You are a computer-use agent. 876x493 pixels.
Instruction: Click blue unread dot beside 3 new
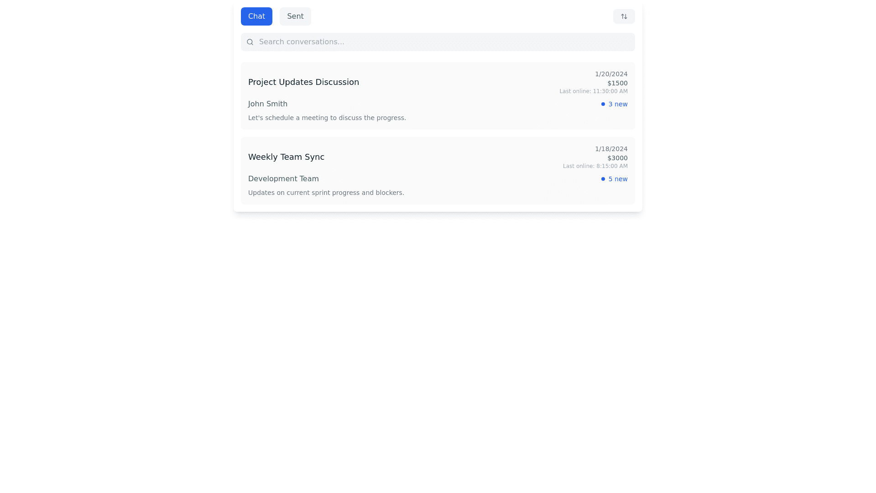point(603,104)
